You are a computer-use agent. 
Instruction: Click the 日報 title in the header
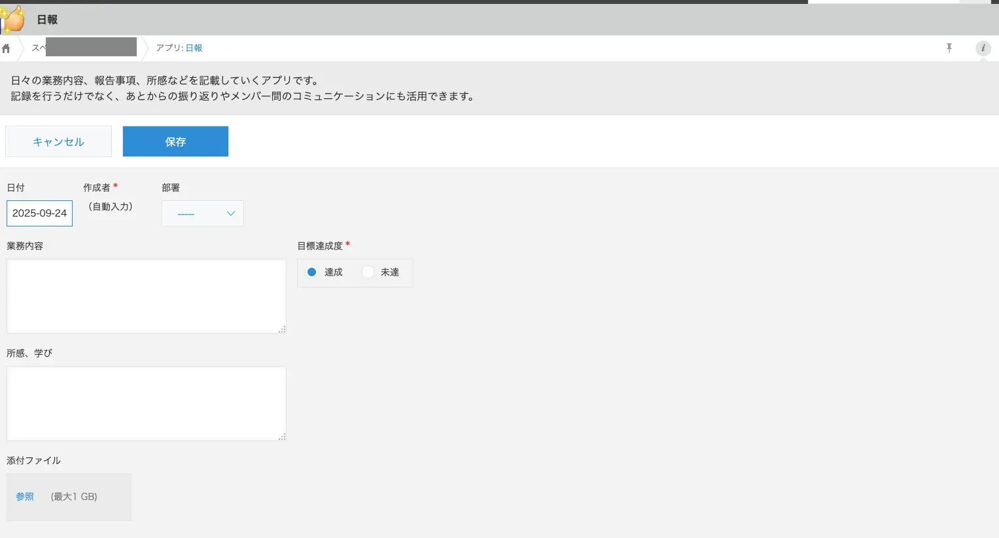click(x=47, y=20)
